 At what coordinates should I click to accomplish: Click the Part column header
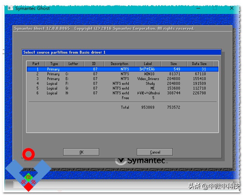coord(36,64)
